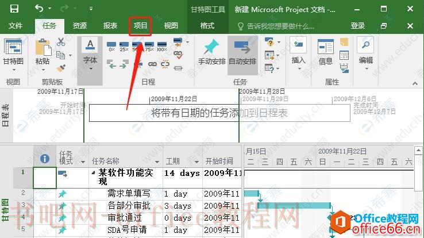
Task: Open the Mark on Track dropdown arrow
Action: pos(187,42)
